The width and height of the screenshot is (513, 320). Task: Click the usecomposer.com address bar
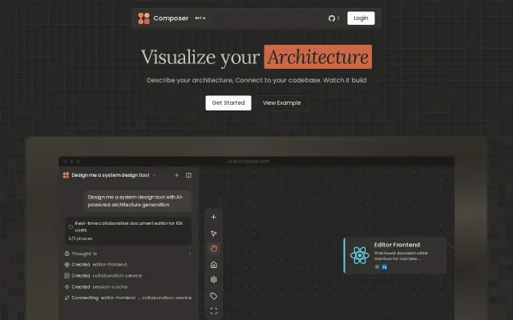pyautogui.click(x=248, y=162)
